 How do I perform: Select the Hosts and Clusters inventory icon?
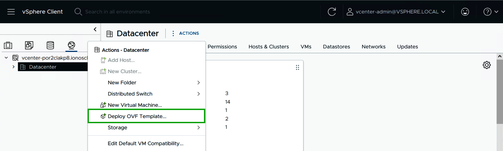[8, 45]
